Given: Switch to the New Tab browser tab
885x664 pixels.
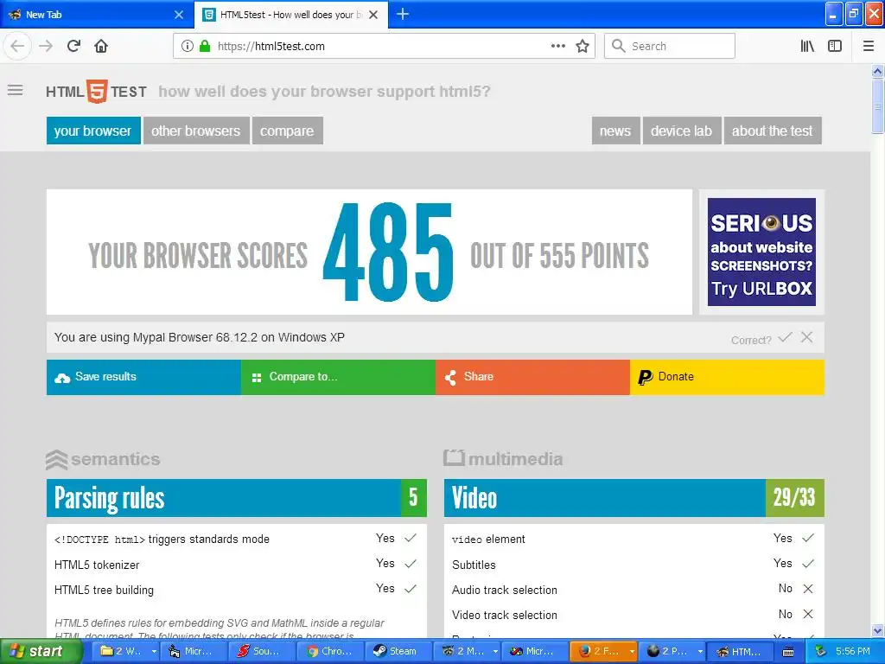Looking at the screenshot, I should [x=96, y=15].
